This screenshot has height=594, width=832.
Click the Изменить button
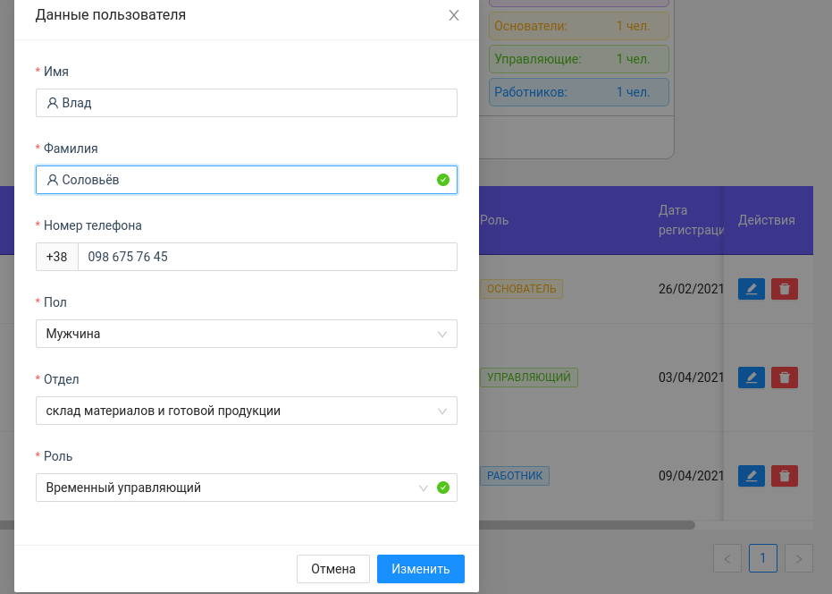421,569
